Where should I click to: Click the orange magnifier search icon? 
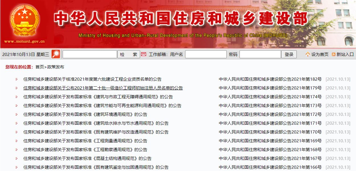[x=56, y=54]
